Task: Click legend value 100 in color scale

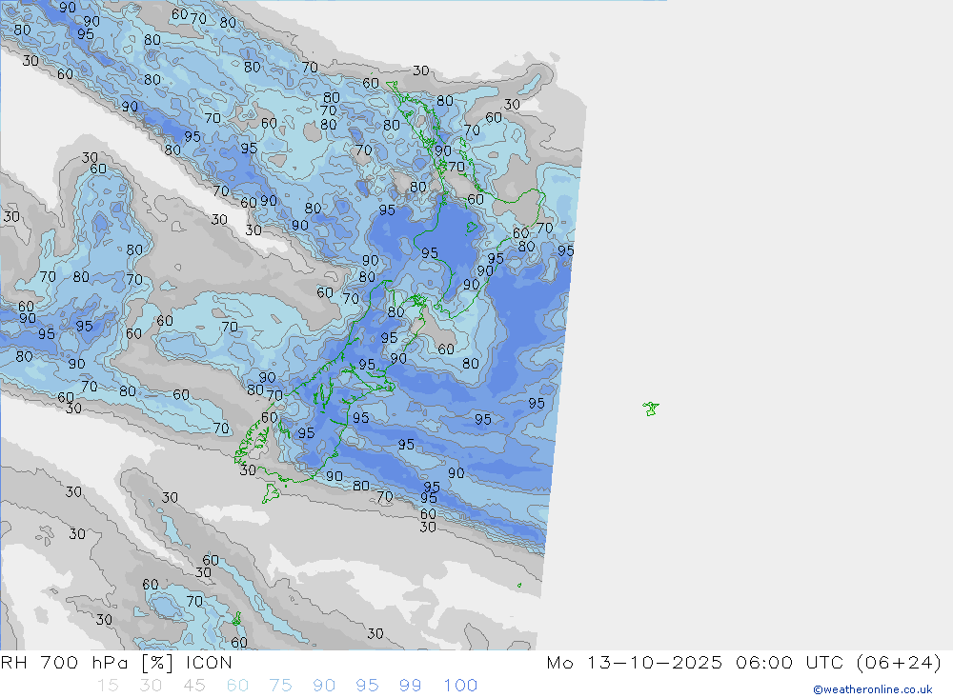Action: click(x=460, y=686)
